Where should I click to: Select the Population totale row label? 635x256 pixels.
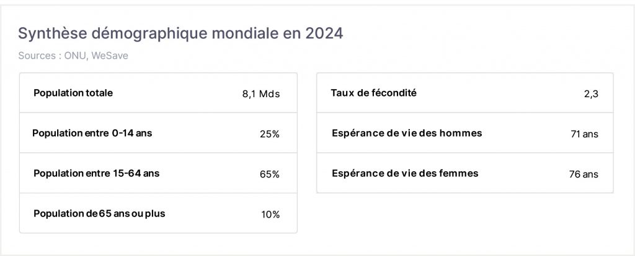[73, 93]
